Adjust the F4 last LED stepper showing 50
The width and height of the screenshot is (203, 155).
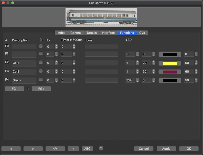[x=195, y=80]
